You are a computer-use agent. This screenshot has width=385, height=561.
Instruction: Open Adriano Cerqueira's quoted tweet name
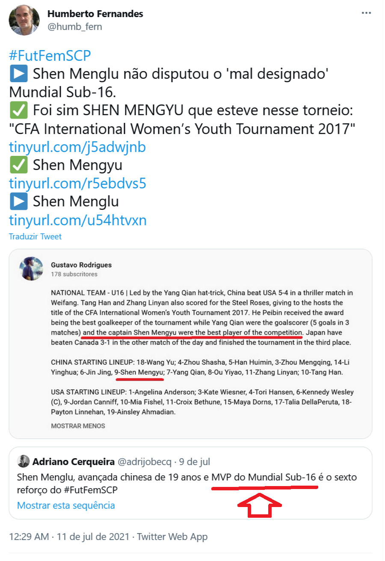click(74, 462)
